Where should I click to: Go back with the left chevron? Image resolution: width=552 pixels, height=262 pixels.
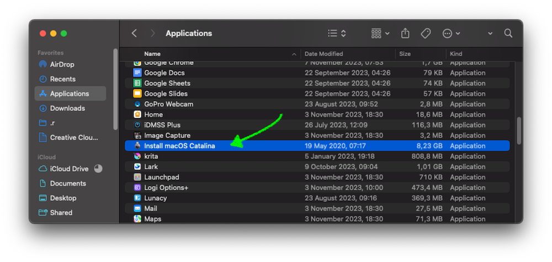click(134, 34)
